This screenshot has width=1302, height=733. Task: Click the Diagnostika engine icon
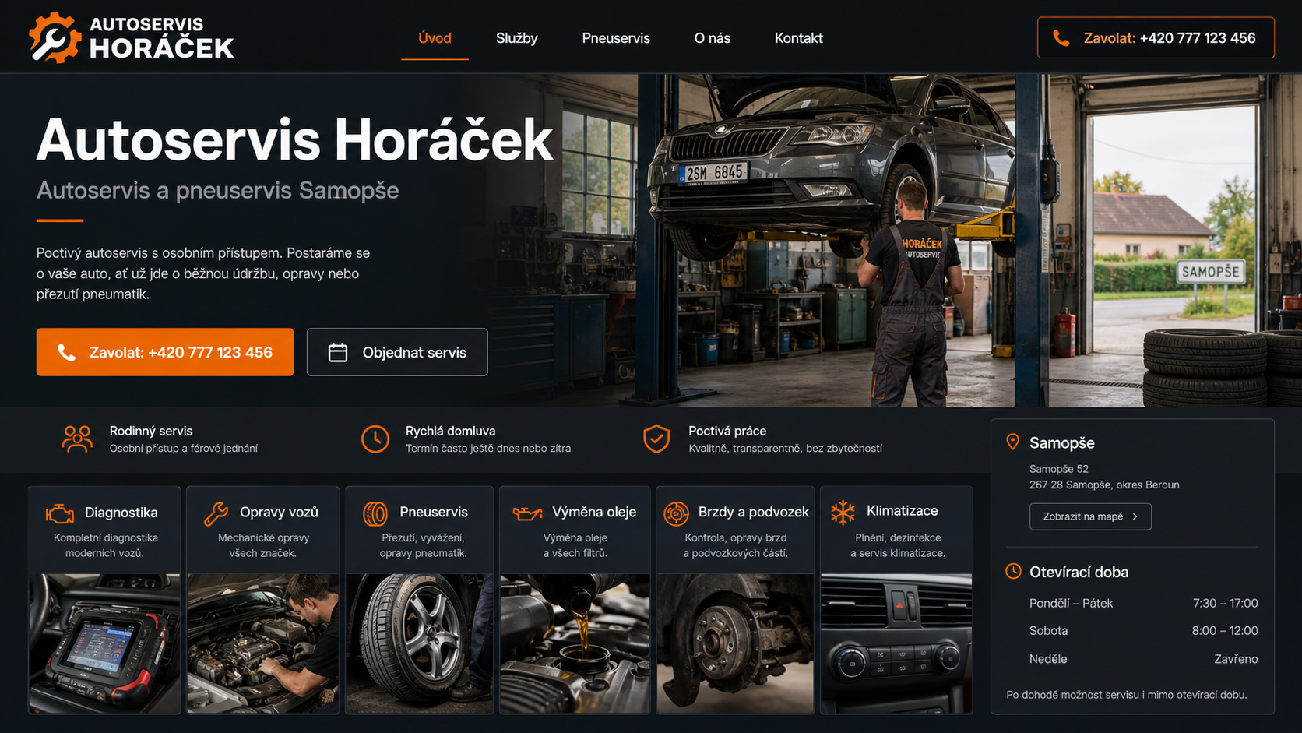(60, 513)
